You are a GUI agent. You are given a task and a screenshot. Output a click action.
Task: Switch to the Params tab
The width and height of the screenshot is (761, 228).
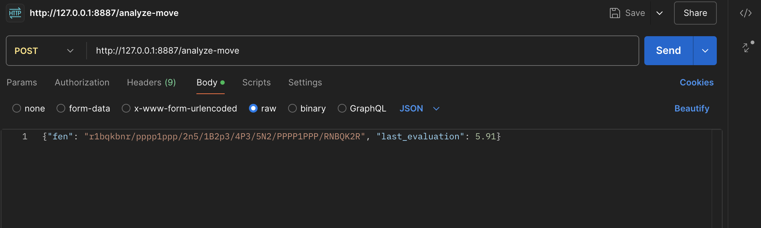22,83
